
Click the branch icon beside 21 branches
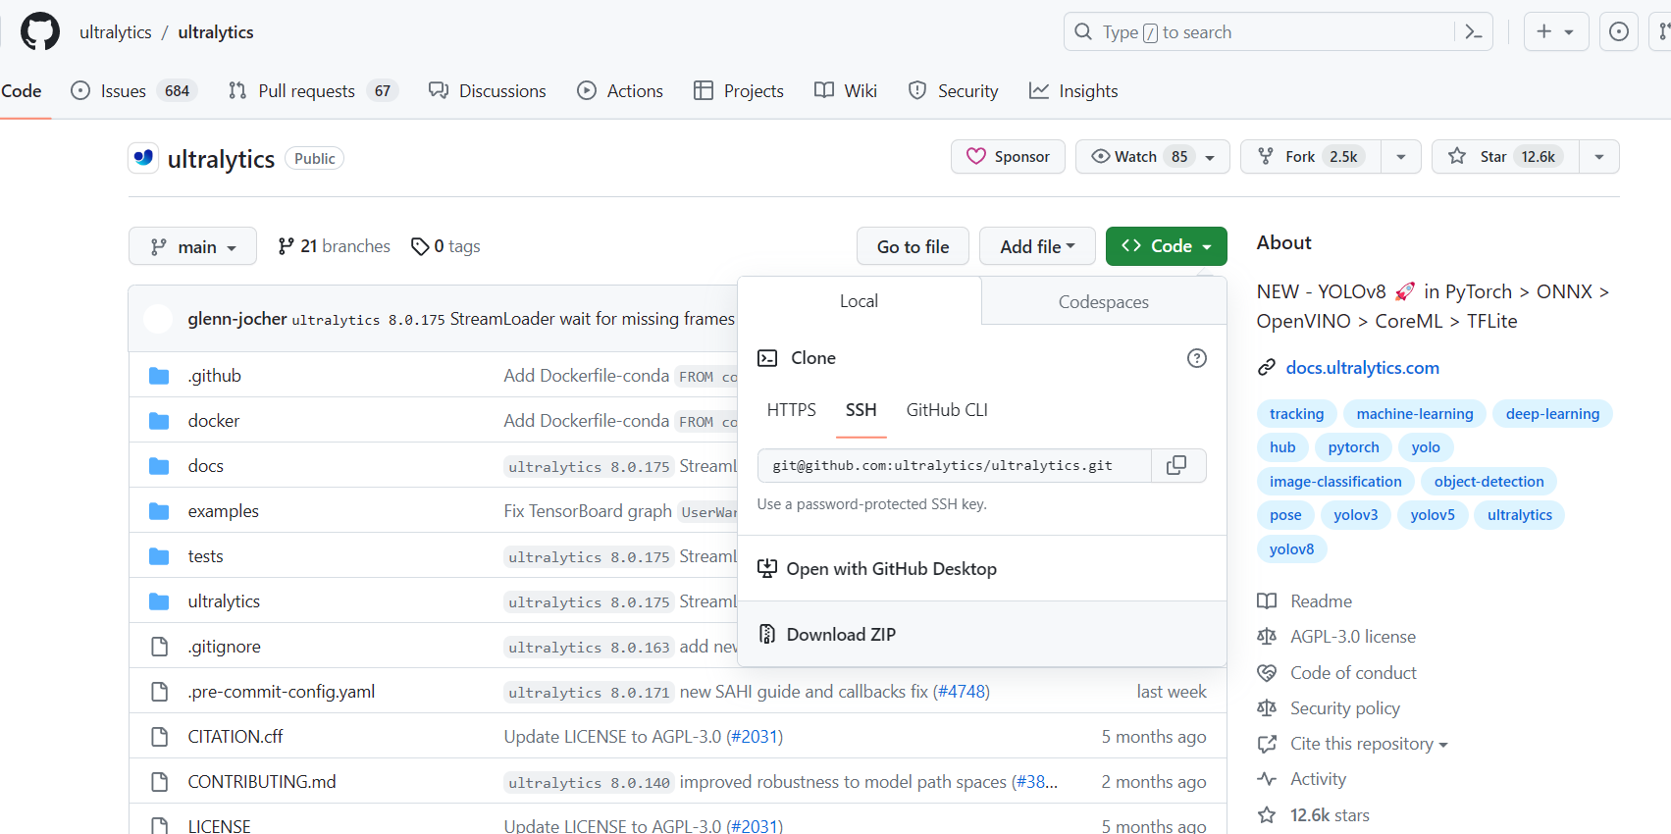coord(286,246)
